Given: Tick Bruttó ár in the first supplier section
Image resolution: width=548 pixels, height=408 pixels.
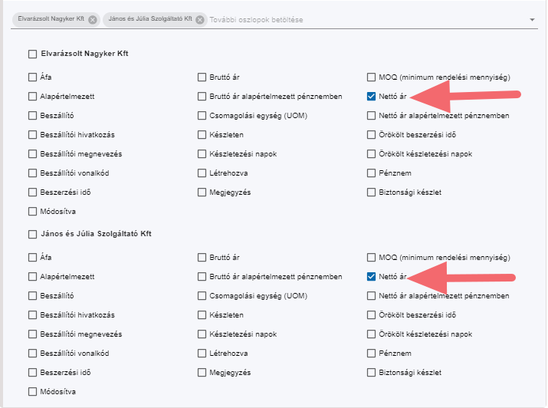Looking at the screenshot, I should click(202, 77).
